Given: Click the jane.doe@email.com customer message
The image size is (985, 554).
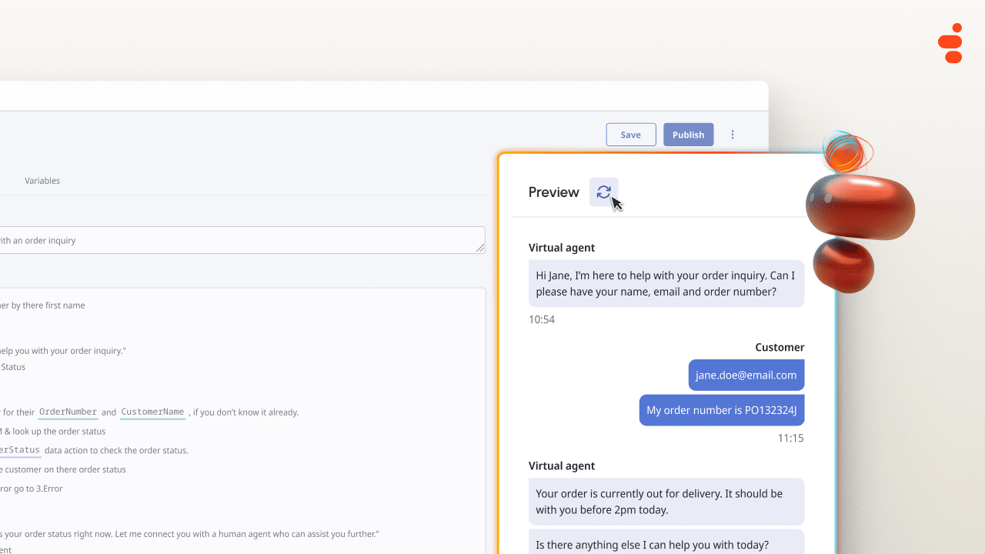Looking at the screenshot, I should (746, 375).
